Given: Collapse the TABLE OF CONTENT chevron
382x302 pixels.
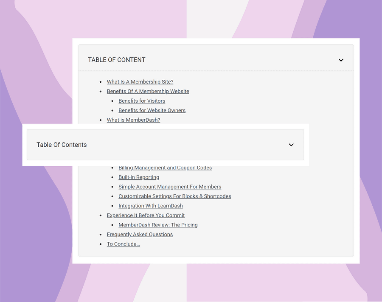Looking at the screenshot, I should click(x=341, y=60).
